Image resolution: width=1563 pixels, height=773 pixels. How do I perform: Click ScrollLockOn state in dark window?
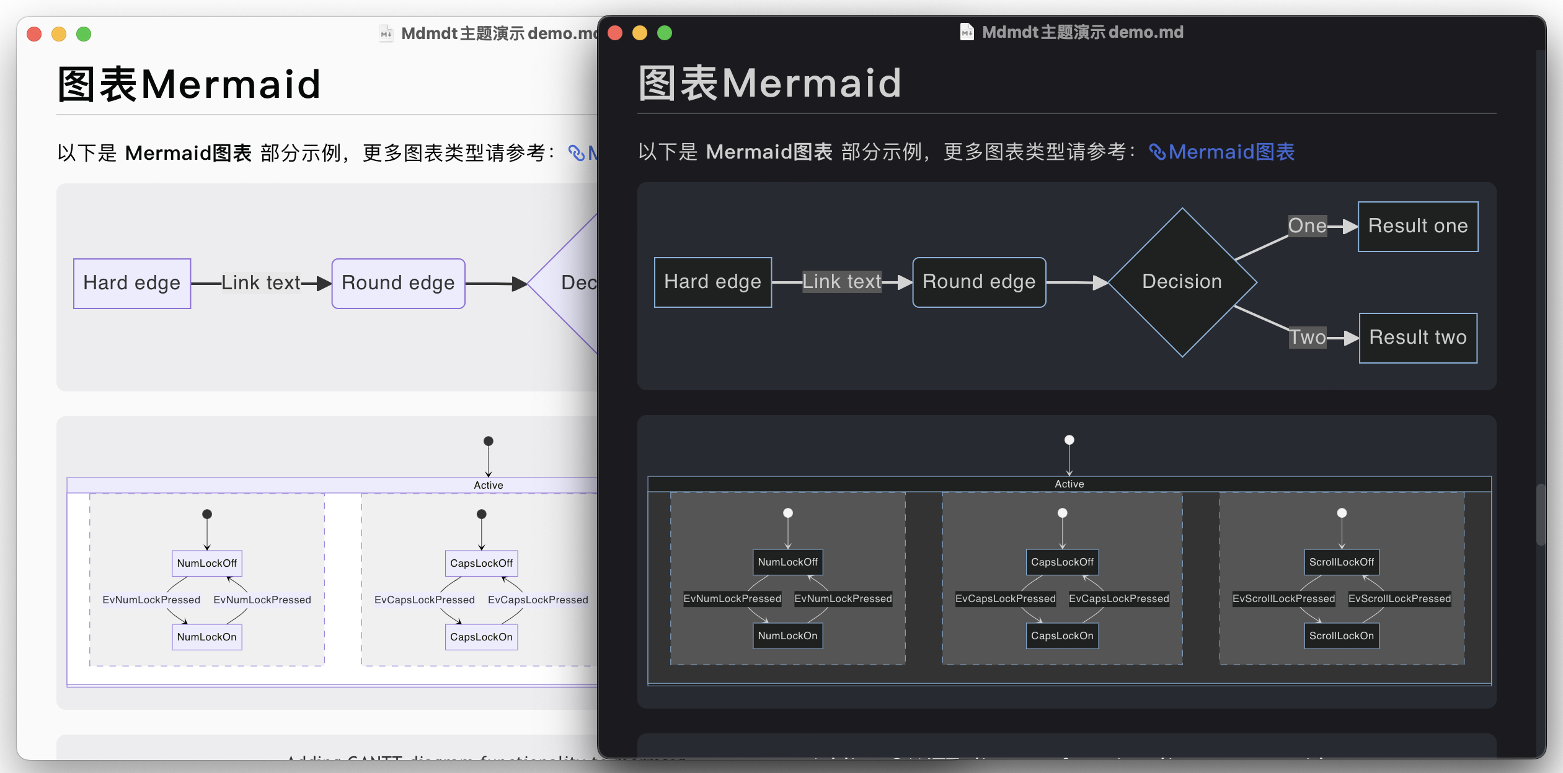tap(1342, 635)
